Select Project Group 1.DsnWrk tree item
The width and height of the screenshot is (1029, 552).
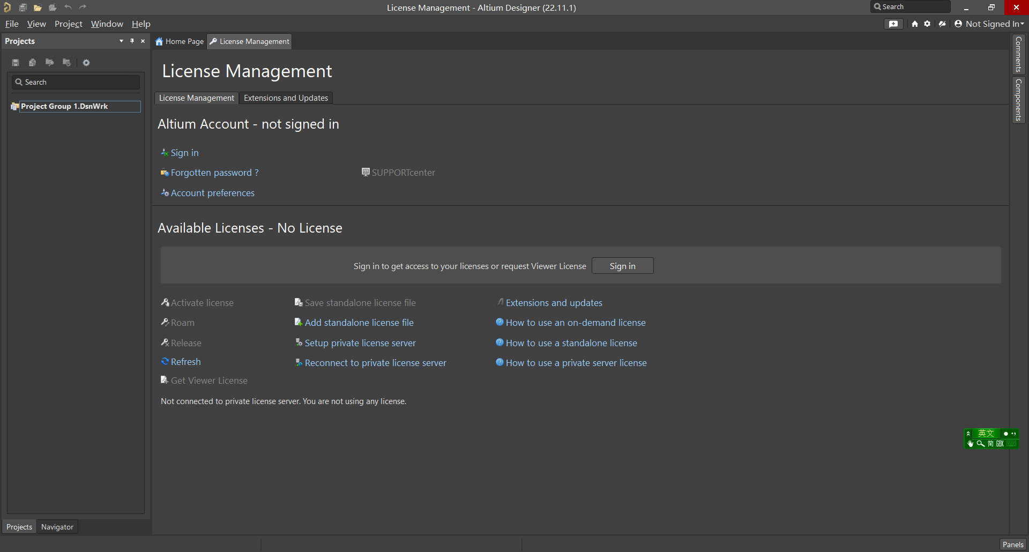click(64, 107)
